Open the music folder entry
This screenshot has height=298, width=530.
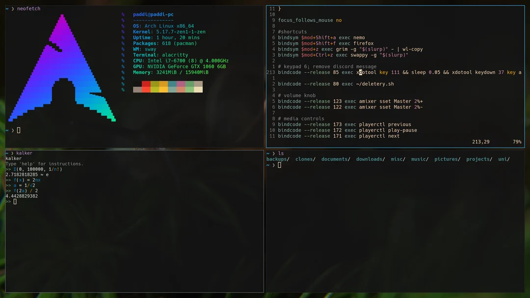(419, 159)
